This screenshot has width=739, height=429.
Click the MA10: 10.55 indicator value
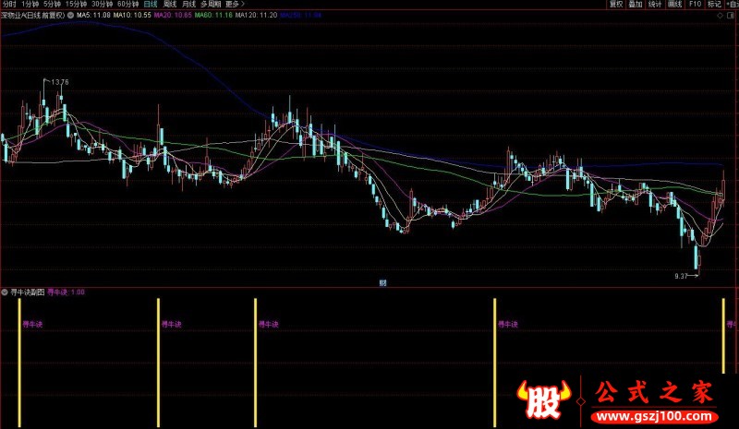[x=132, y=15]
